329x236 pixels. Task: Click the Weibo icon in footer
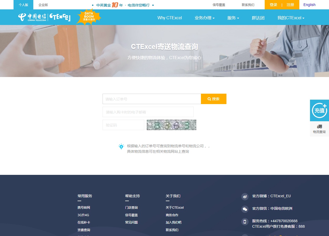245,197
